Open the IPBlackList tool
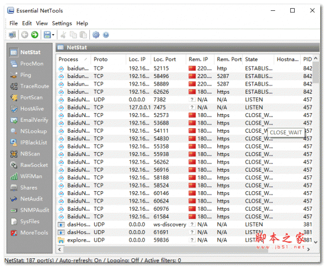This screenshot has height=267, width=325. point(29,142)
